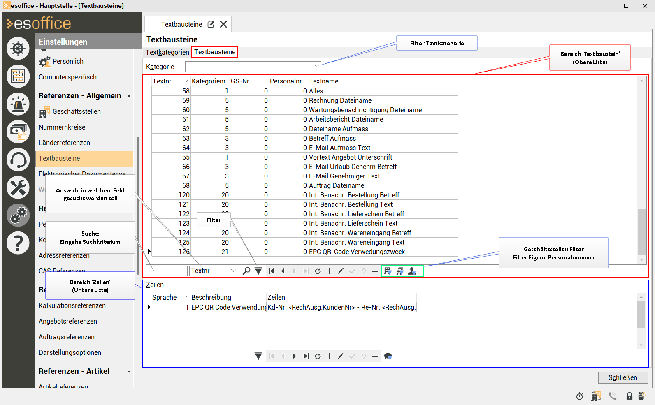
Task: Select row 'Rechnung Dateiname'
Action: pos(305,100)
